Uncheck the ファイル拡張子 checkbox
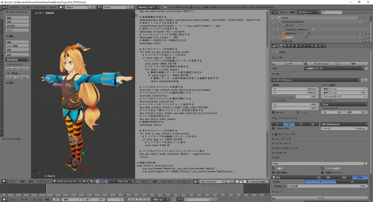The width and height of the screenshot is (373, 202). tap(323, 168)
